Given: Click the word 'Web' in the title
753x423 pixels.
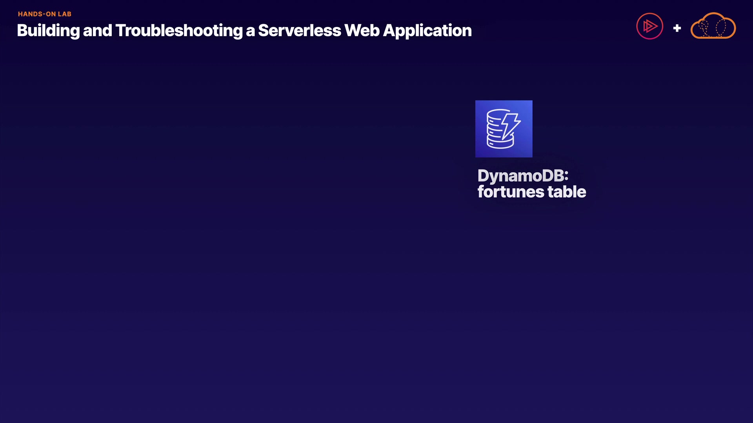Looking at the screenshot, I should click(362, 31).
